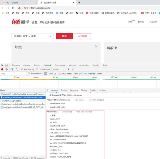Image resolution: width=160 pixels, height=159 pixels.
Task: Reload the page with refresh icon
Action: click(x=13, y=8)
